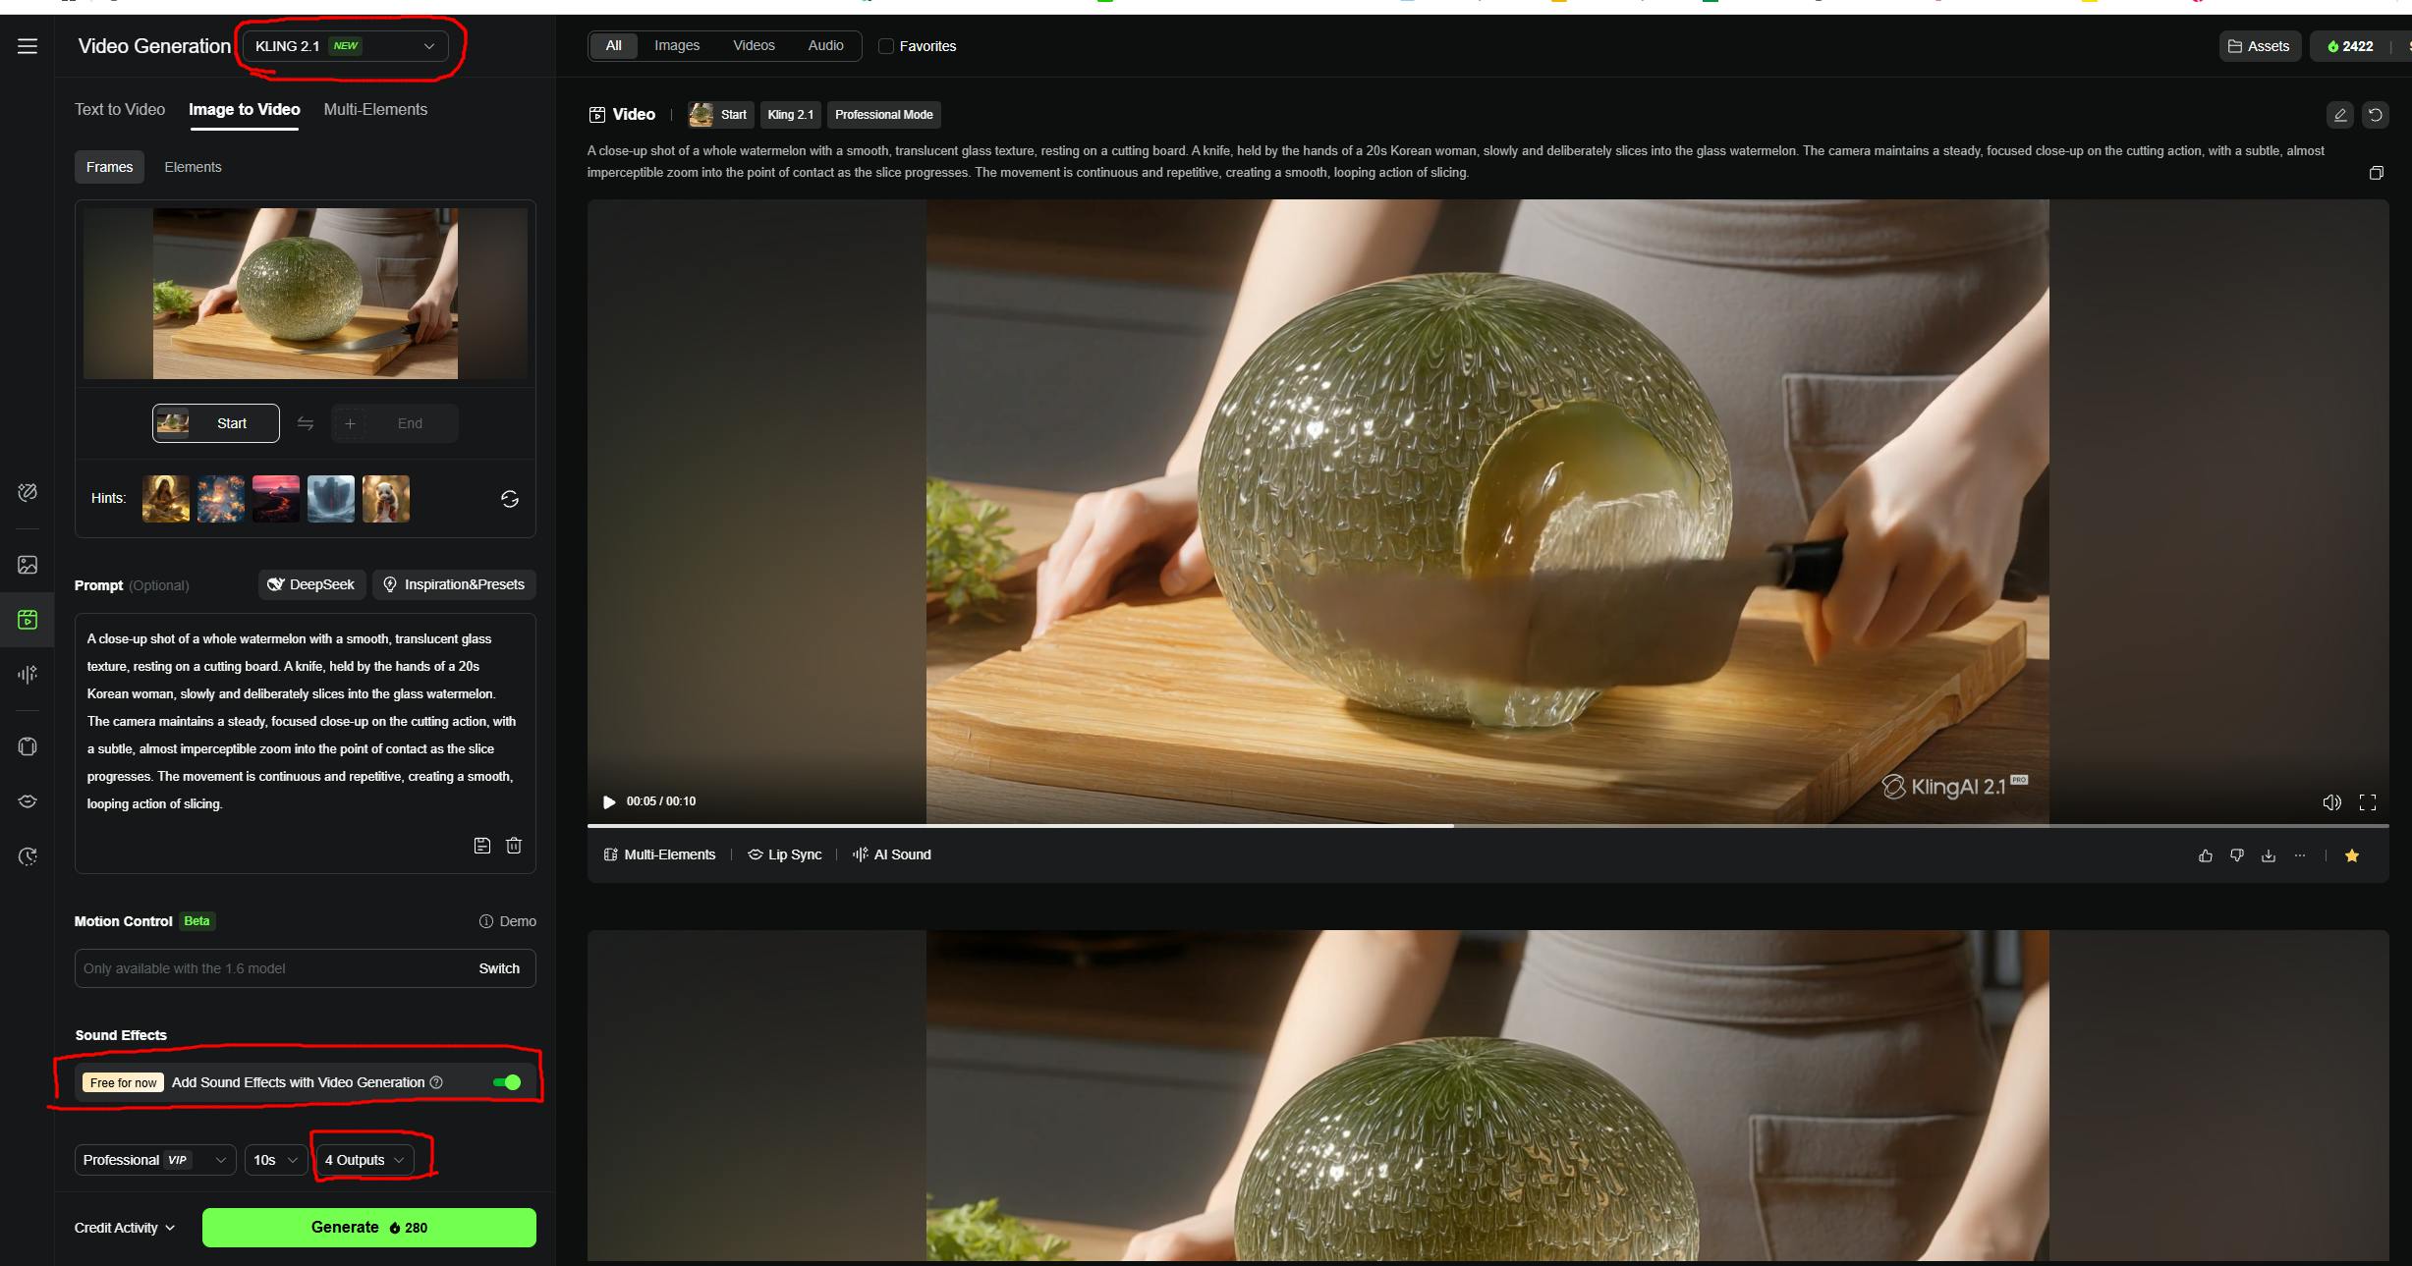Filter by All in the gallery

614,46
